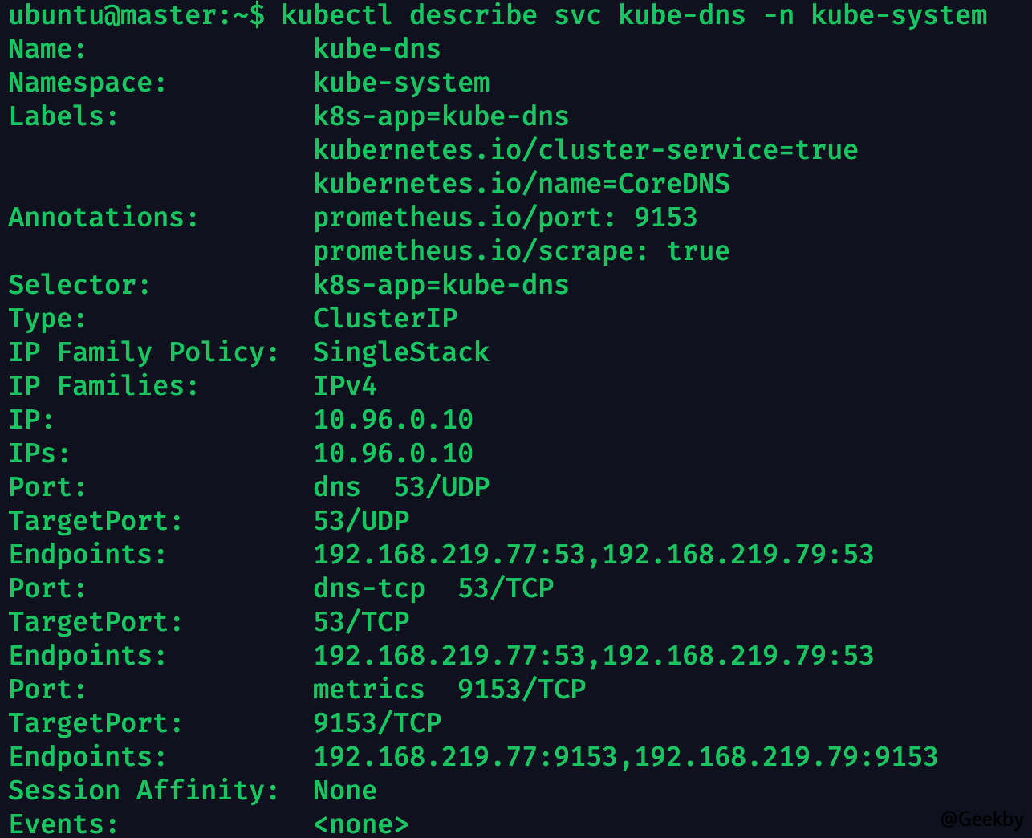Click the Namespace value kube-system
Viewport: 1032px width, 838px height.
tap(401, 83)
